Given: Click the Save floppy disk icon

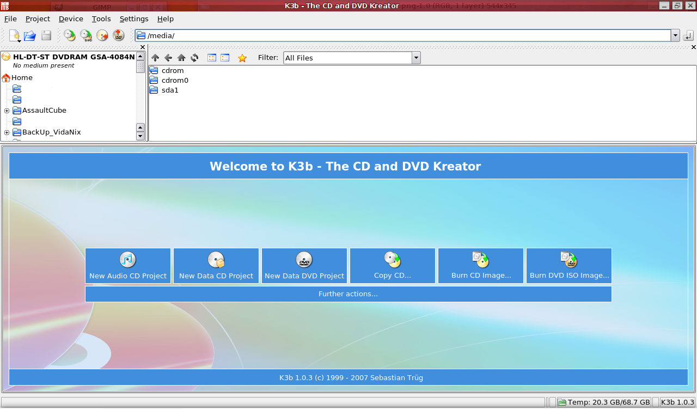Looking at the screenshot, I should [46, 36].
